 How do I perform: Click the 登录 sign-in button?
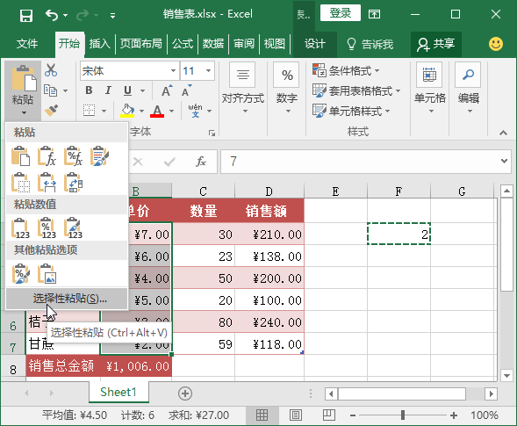(x=341, y=13)
